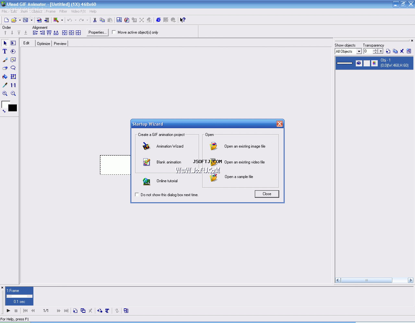The image size is (415, 323).
Task: Open the Filter menu
Action: coord(63,11)
